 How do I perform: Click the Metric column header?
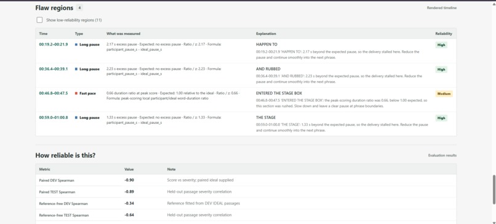(44, 169)
